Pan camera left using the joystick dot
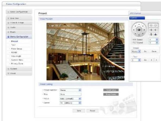 (134, 30)
